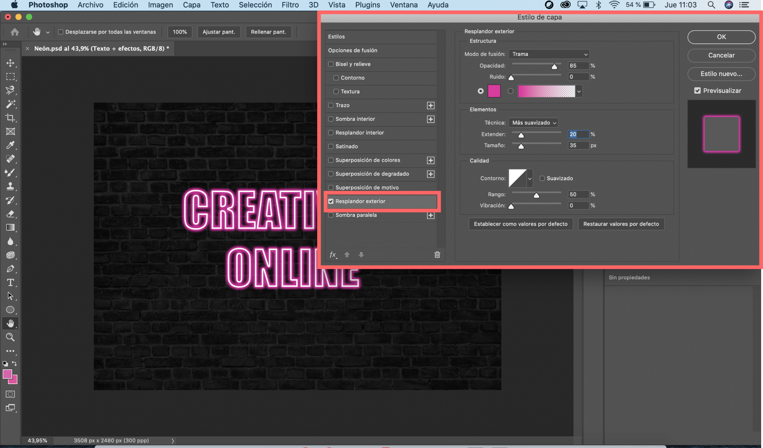Select the Pen tool
763x448 pixels.
(x=10, y=269)
